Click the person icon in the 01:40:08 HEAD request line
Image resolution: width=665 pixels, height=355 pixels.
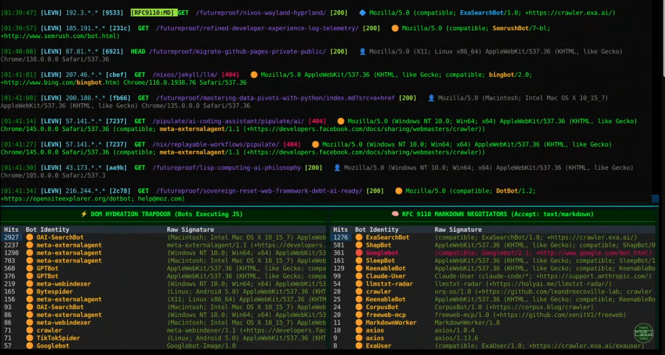(362, 52)
